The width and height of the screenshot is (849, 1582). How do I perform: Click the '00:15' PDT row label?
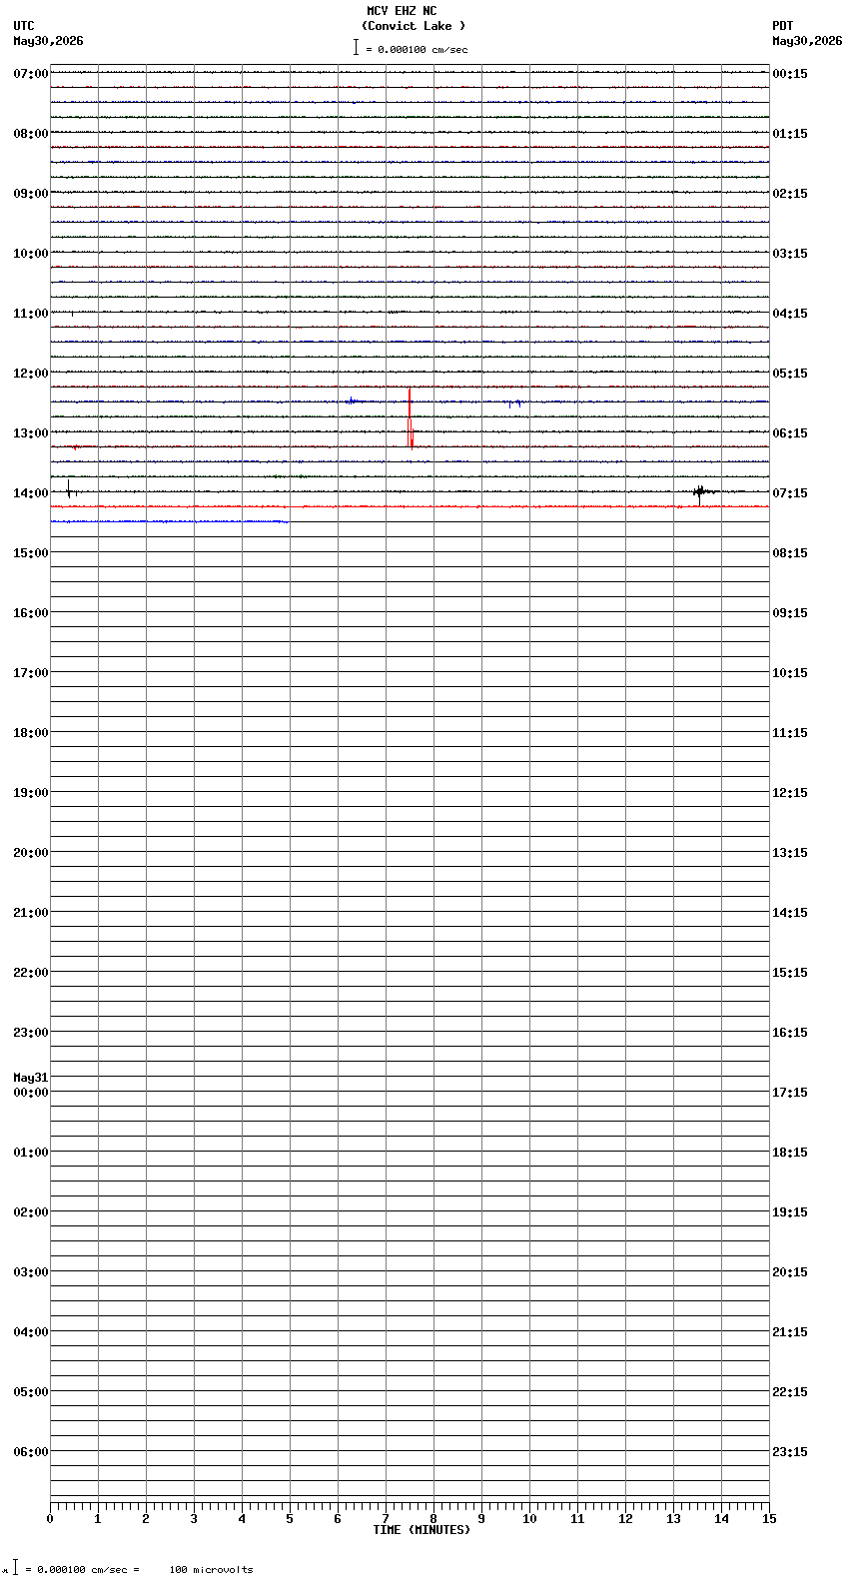790,74
